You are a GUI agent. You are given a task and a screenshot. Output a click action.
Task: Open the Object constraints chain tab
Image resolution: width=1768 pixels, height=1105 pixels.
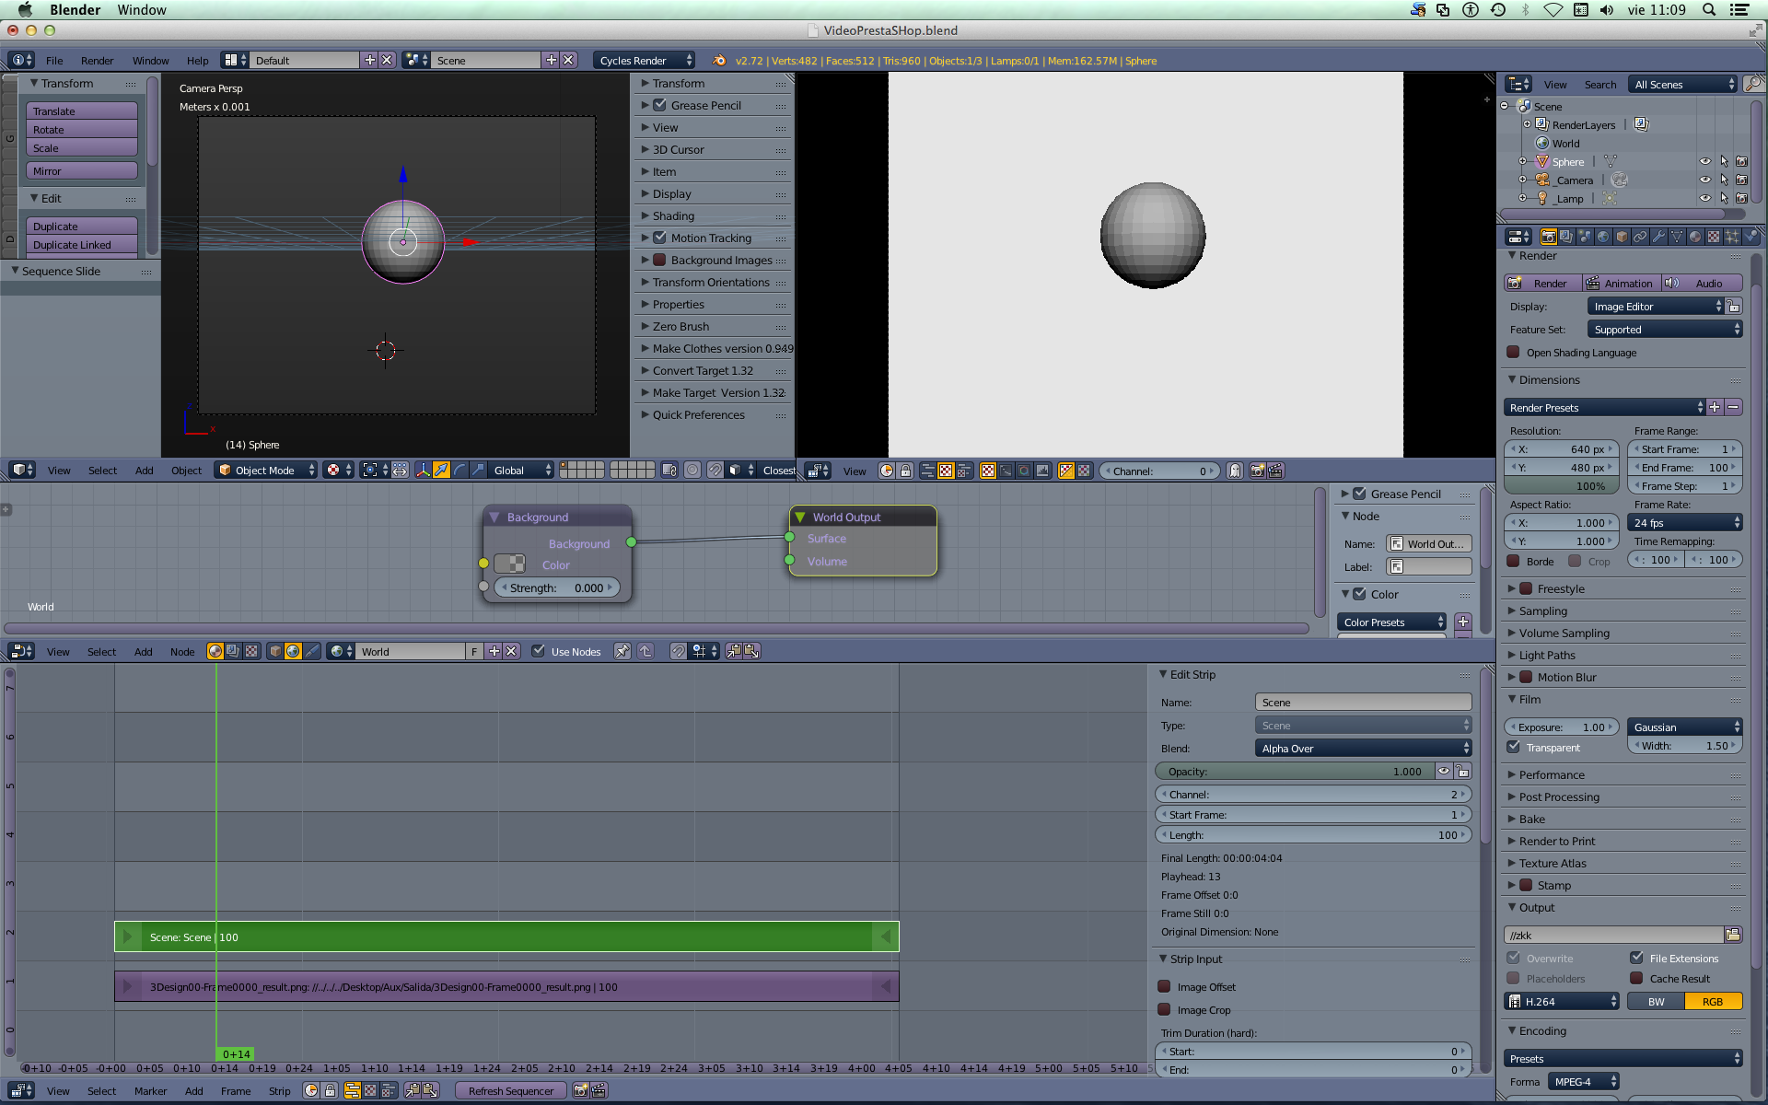point(1640,237)
